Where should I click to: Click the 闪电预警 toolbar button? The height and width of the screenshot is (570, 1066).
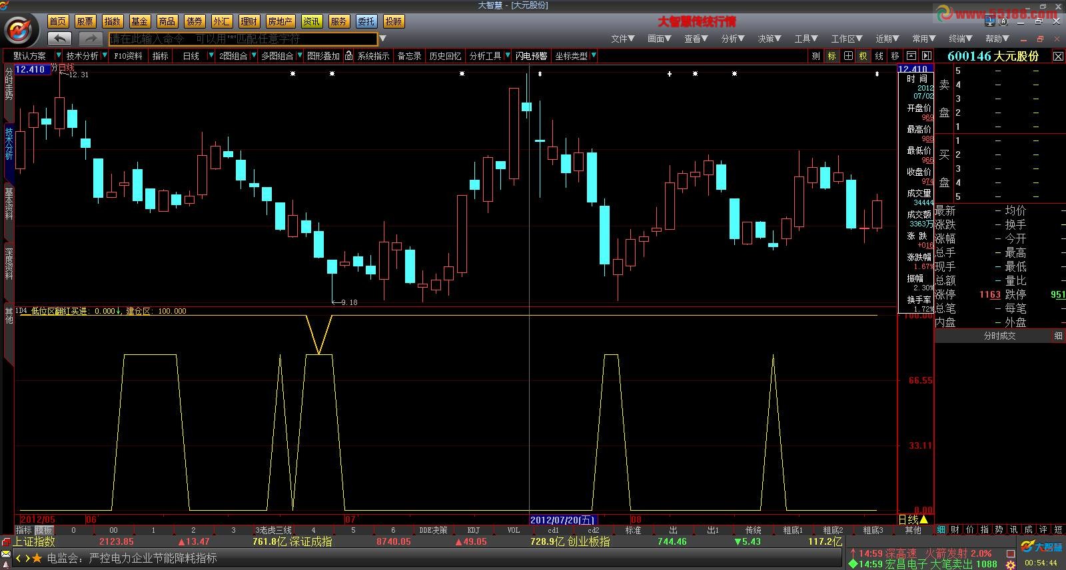pos(531,56)
